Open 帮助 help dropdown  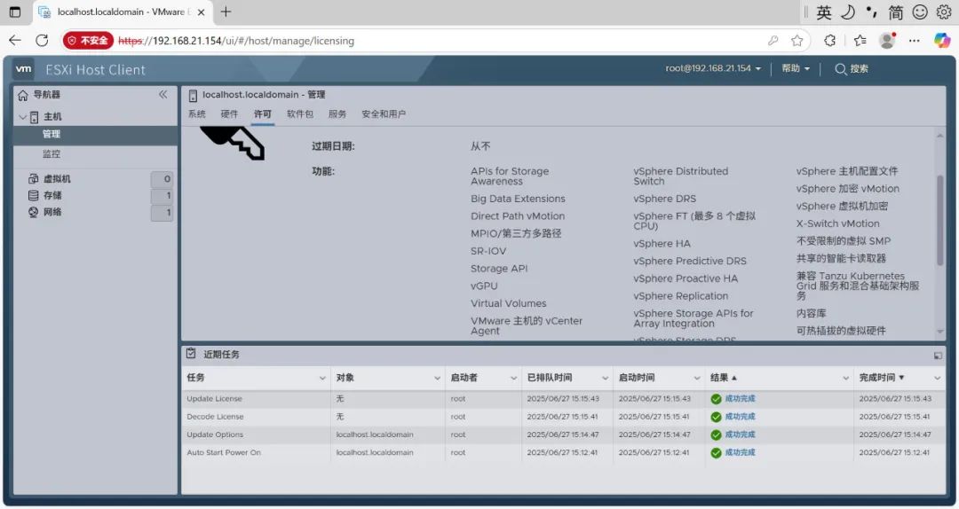(x=795, y=68)
